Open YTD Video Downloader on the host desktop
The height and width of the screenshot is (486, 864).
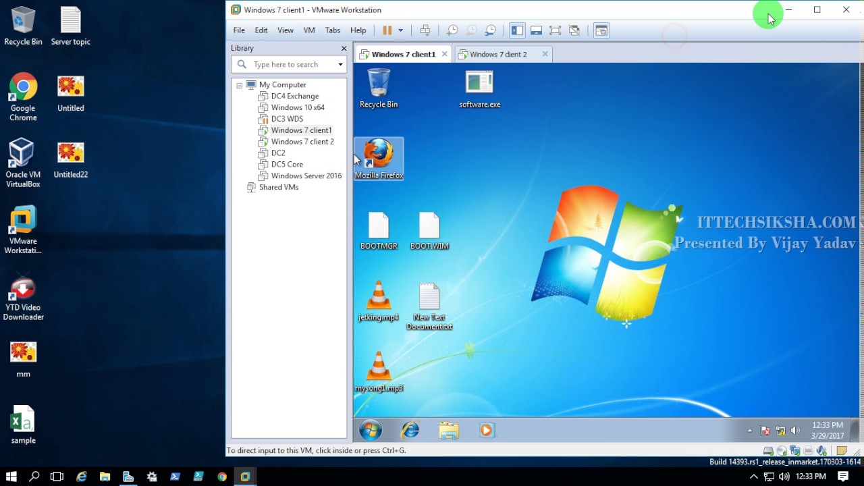click(23, 297)
